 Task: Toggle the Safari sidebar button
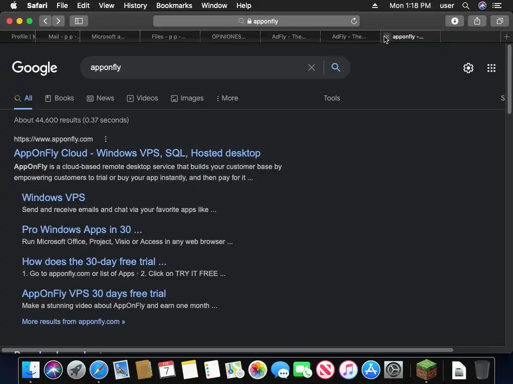79,21
